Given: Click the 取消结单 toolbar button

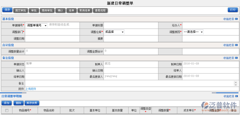Looking at the screenshot, I should [x=85, y=11].
